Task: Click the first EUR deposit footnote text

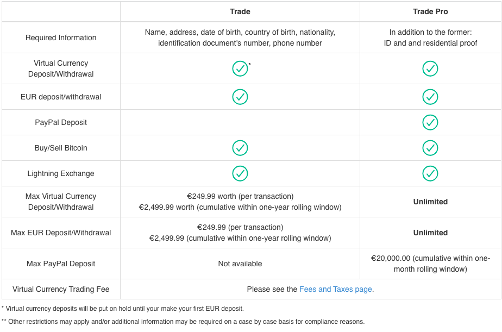Action: click(123, 309)
